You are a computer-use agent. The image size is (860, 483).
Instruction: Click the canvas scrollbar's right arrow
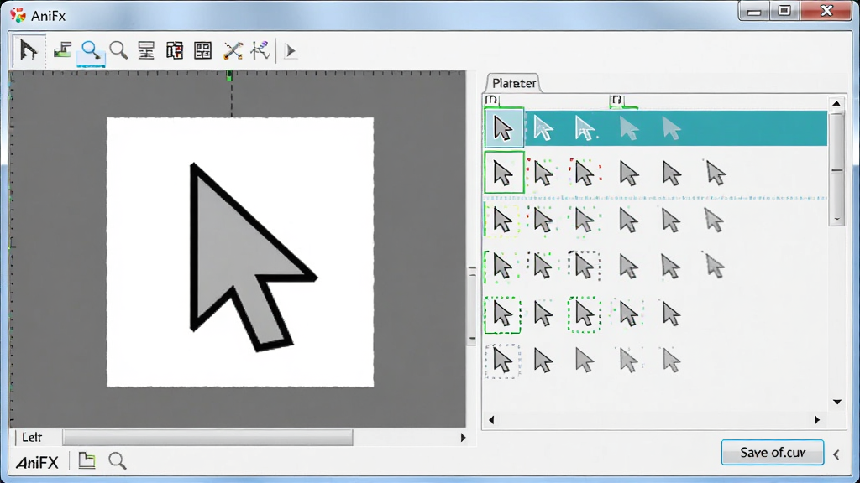pyautogui.click(x=463, y=438)
